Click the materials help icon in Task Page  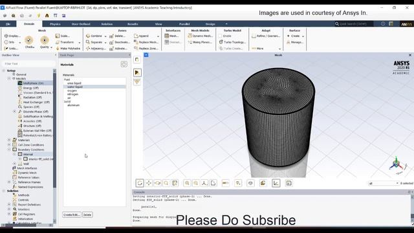point(124,64)
